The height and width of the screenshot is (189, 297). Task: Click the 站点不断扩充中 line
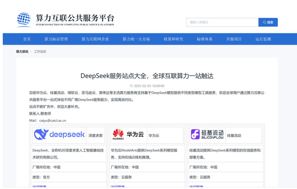(55, 107)
